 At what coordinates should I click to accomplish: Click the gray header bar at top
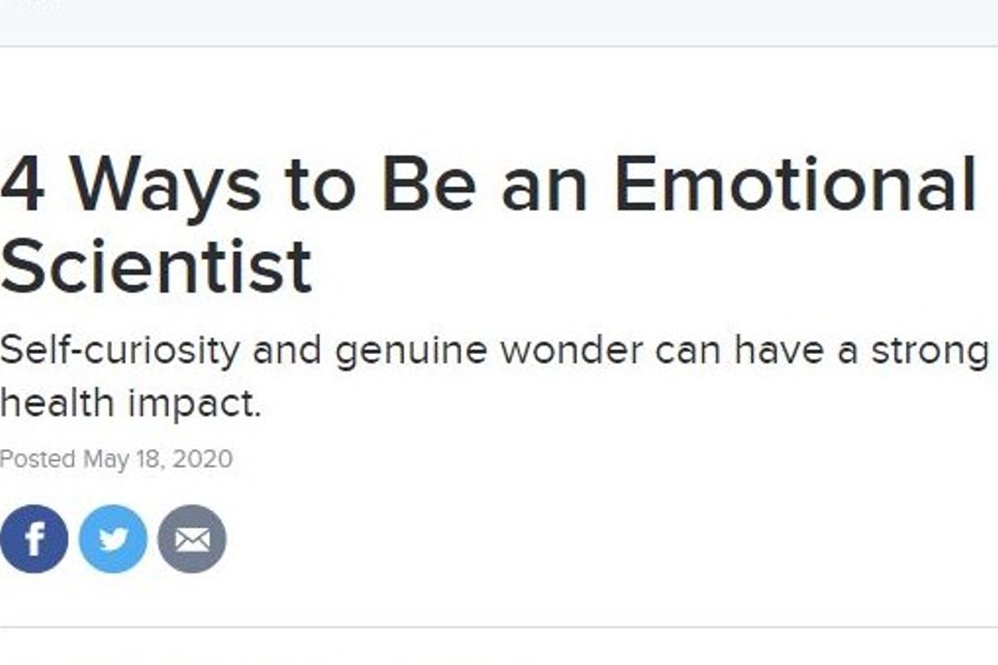[499, 22]
